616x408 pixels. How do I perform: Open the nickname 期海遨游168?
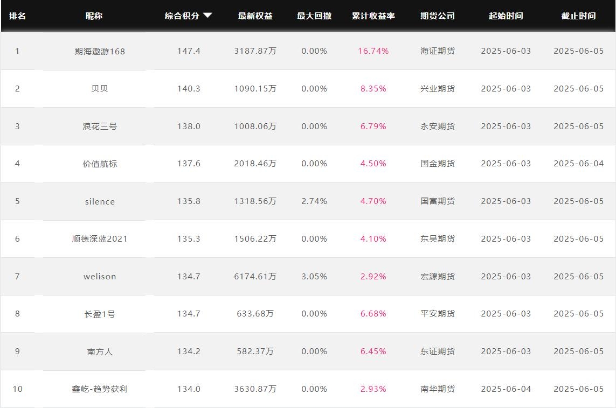(100, 51)
